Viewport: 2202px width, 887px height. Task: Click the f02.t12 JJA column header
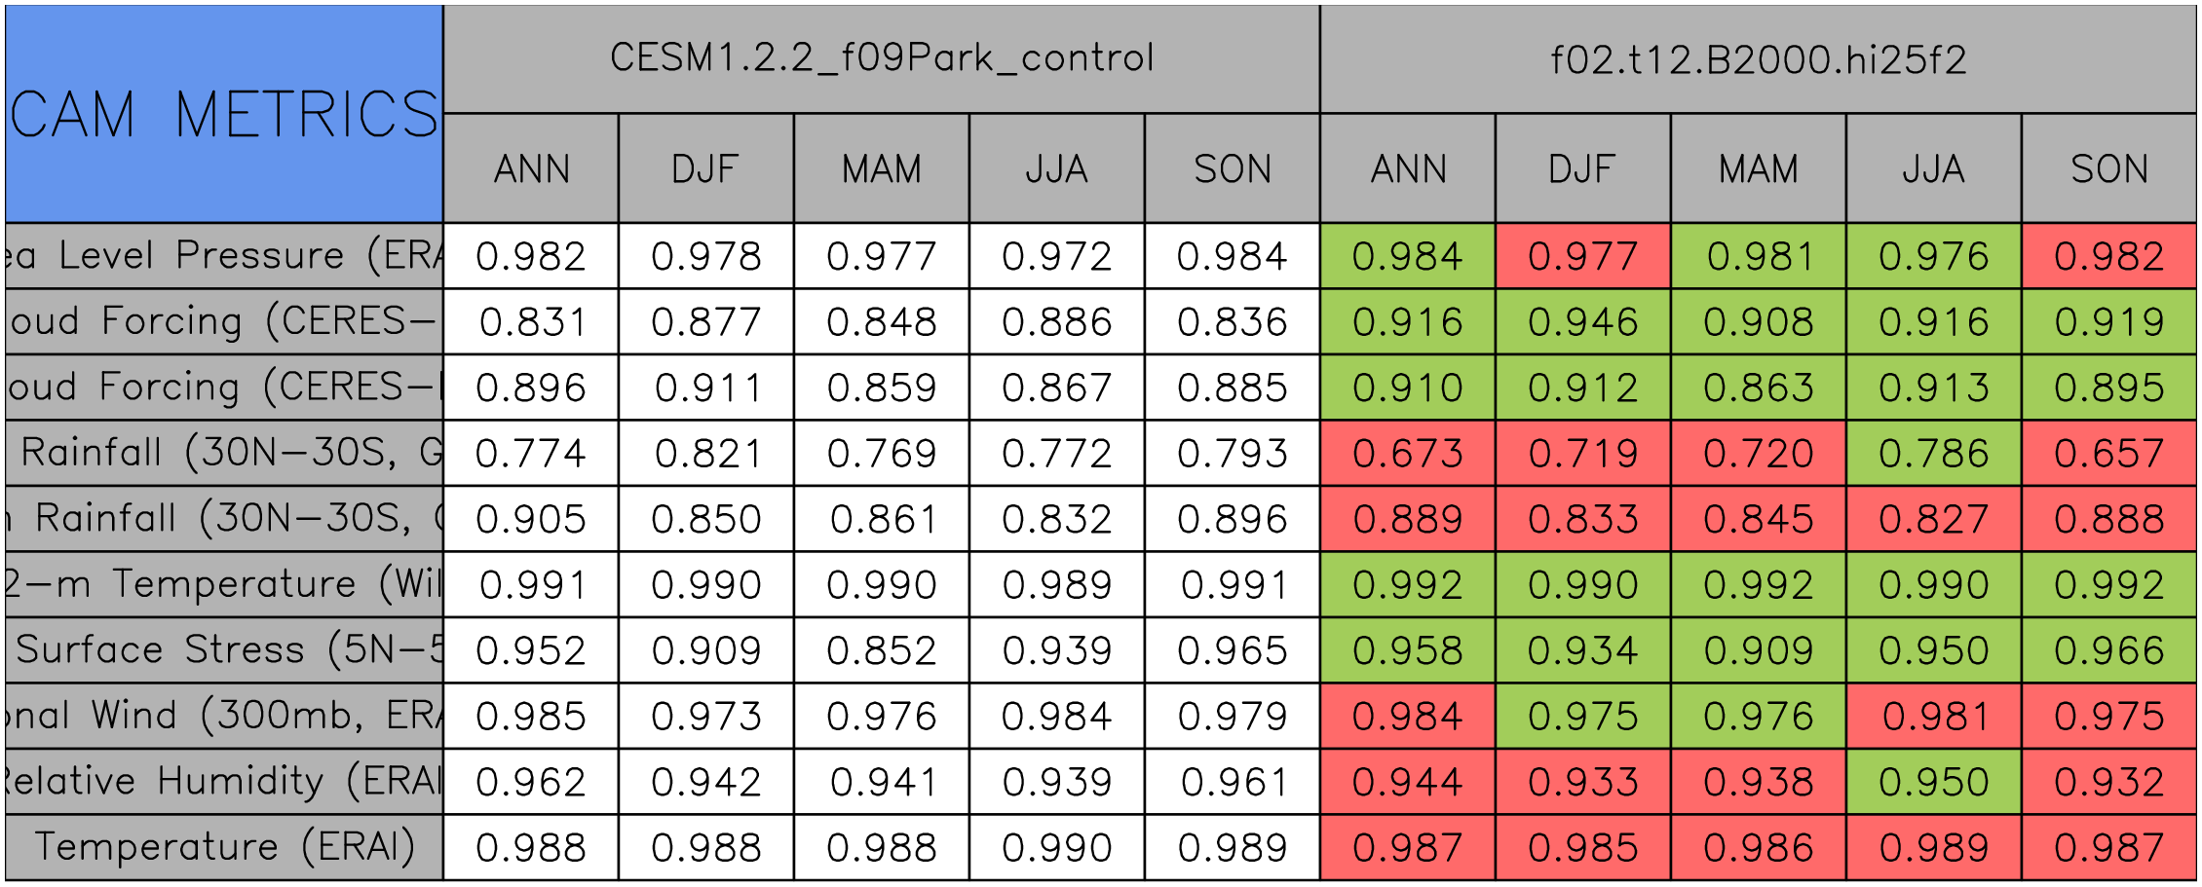click(1934, 168)
